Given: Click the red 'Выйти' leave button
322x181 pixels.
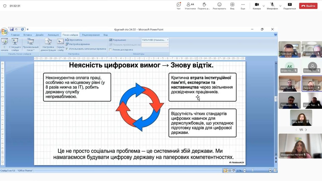Looking at the screenshot, I should [x=308, y=6].
